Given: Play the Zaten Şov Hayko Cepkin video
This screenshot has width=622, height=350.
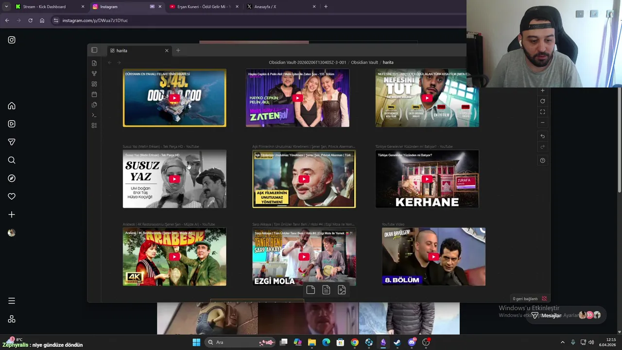Looking at the screenshot, I should click(297, 98).
